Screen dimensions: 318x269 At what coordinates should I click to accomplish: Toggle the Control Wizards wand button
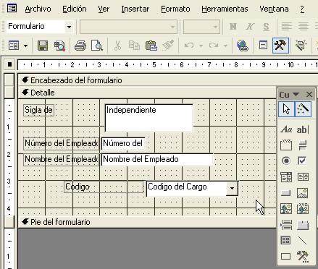tap(303, 109)
